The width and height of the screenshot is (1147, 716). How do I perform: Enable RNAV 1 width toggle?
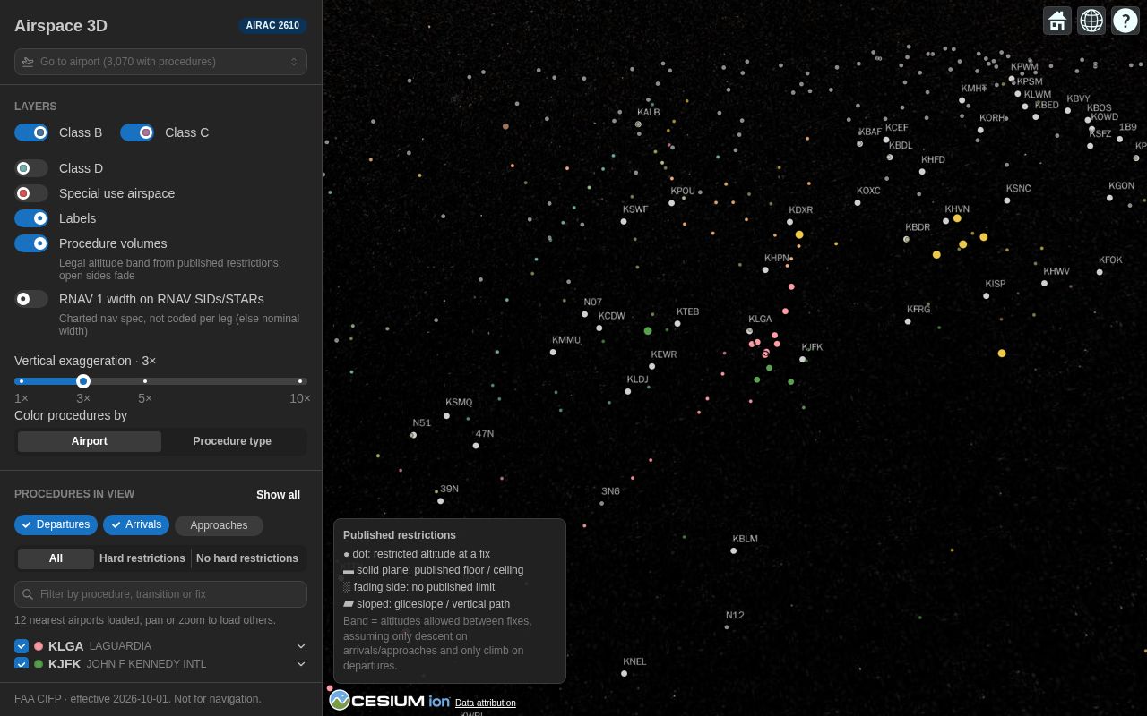(31, 299)
